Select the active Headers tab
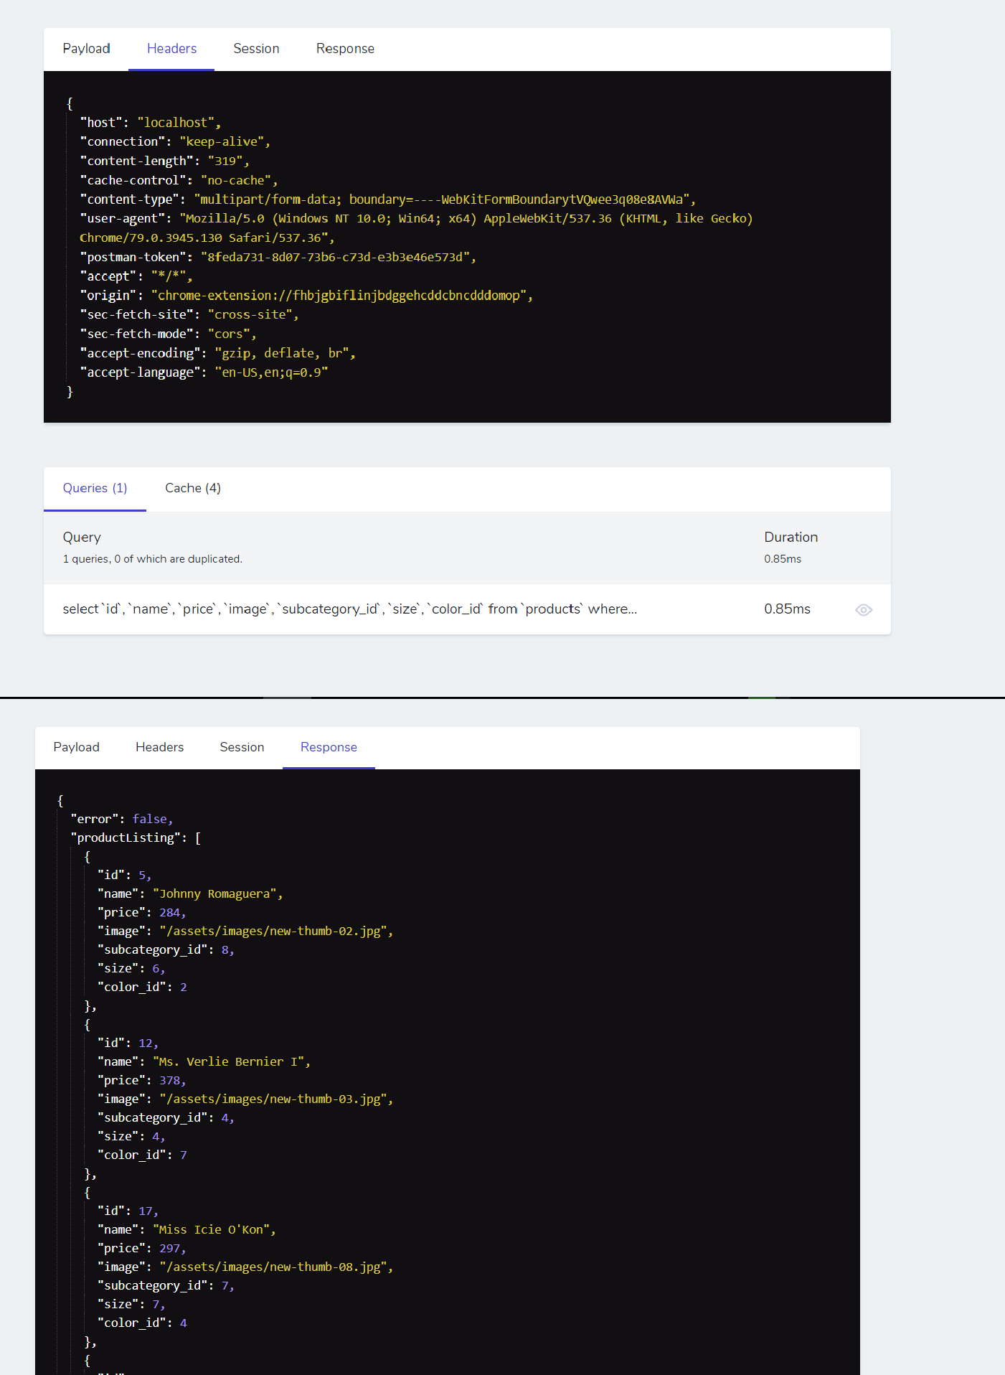Image resolution: width=1005 pixels, height=1375 pixels. 171,49
